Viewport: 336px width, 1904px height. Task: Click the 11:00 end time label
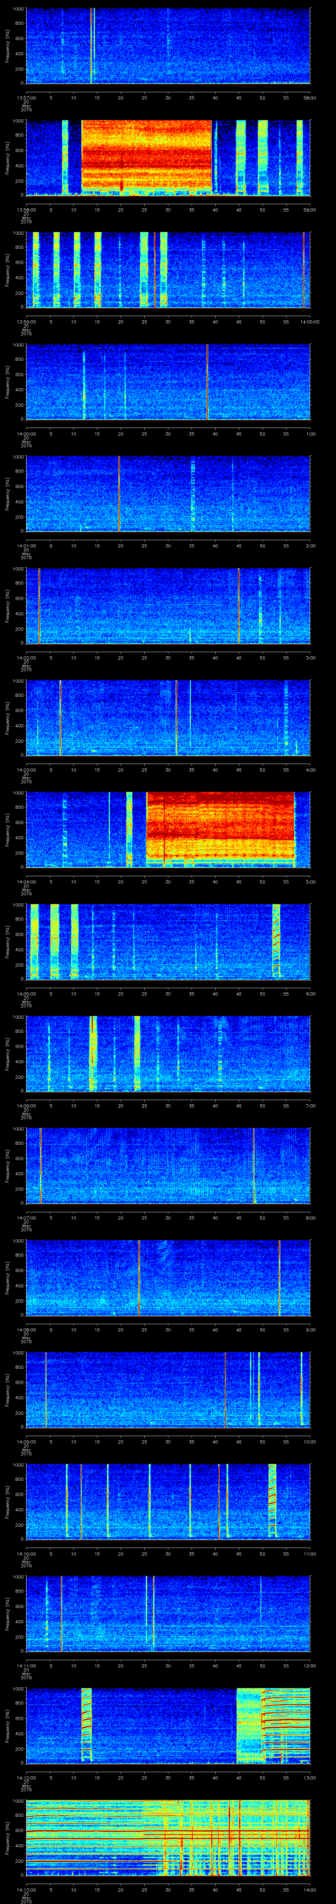point(310,1554)
